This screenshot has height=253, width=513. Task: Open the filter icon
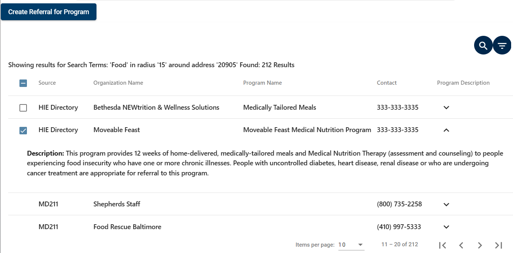(502, 45)
